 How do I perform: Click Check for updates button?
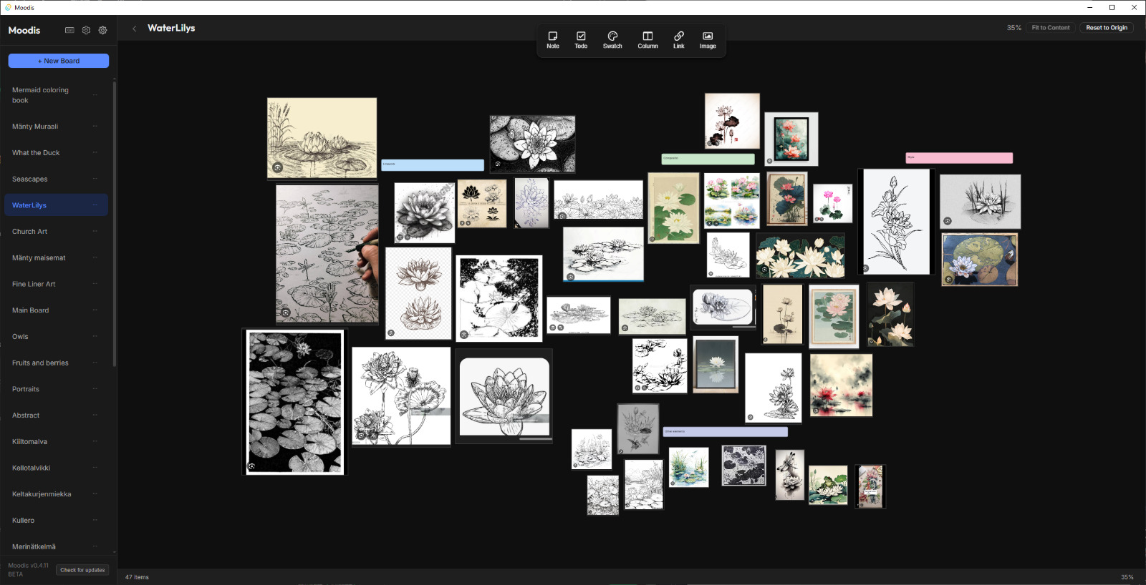82,570
